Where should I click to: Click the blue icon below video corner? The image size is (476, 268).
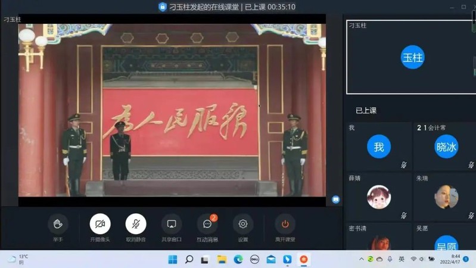(x=335, y=200)
